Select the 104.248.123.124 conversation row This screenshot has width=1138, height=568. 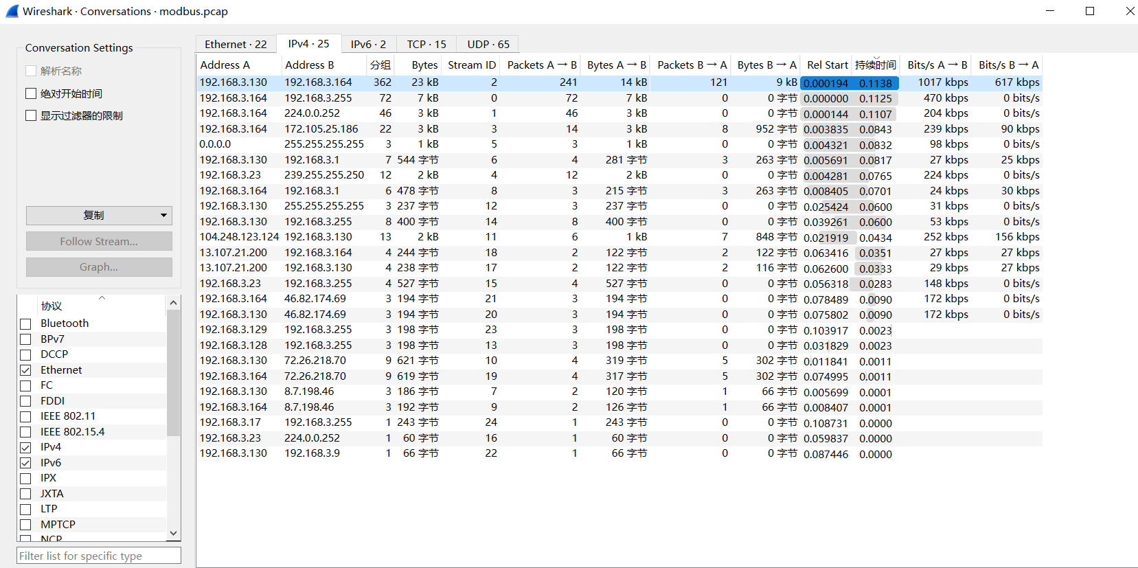pyautogui.click(x=619, y=237)
